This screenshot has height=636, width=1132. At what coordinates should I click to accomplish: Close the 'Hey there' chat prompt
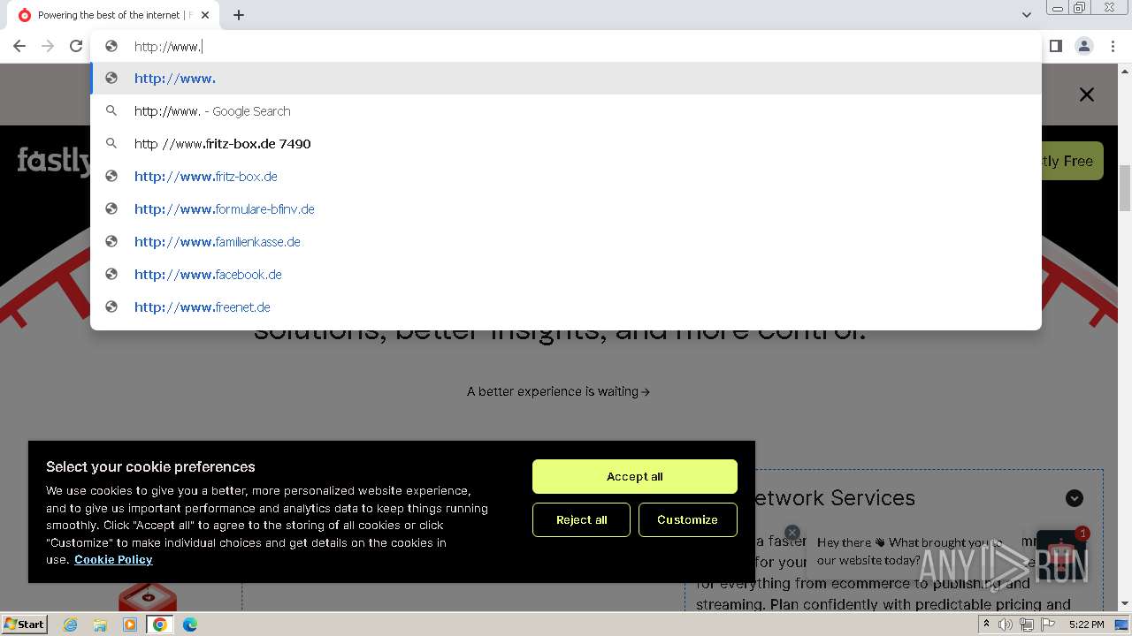click(792, 533)
